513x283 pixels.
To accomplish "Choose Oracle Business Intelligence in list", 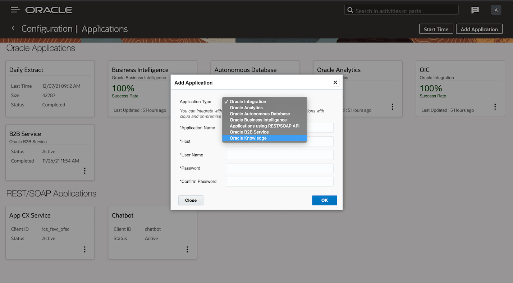I will (x=258, y=120).
